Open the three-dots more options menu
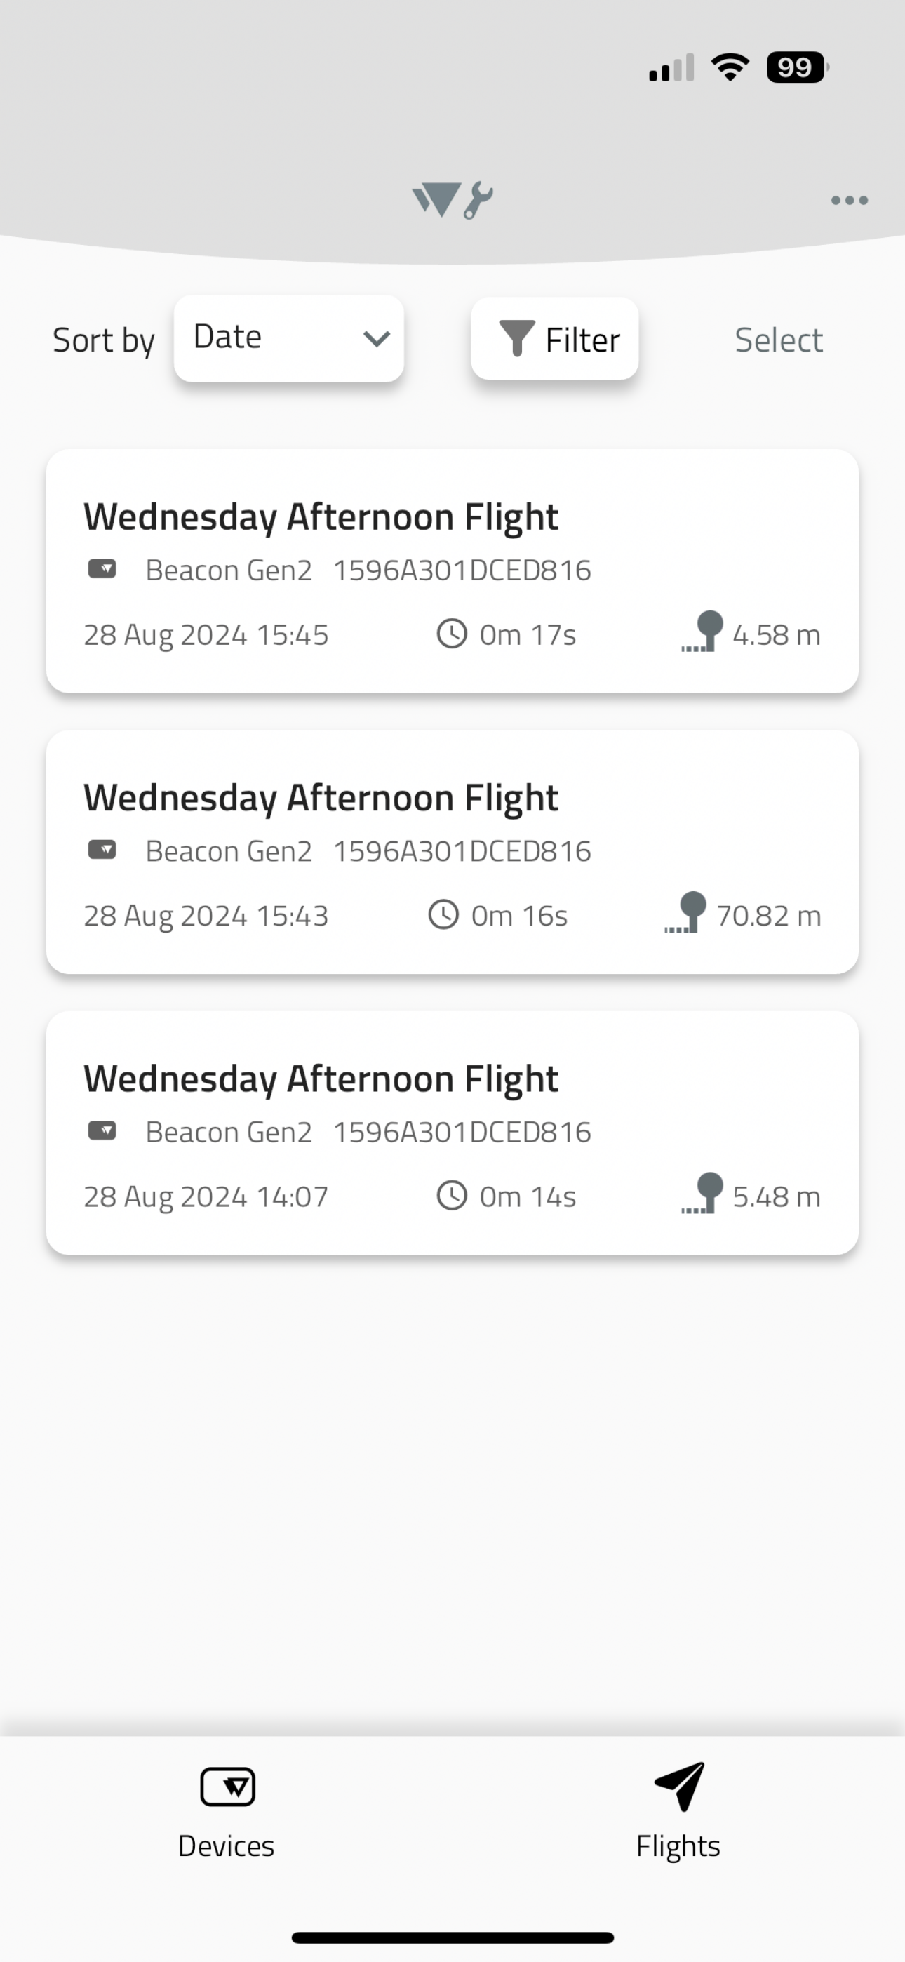The image size is (905, 1962). click(x=849, y=200)
